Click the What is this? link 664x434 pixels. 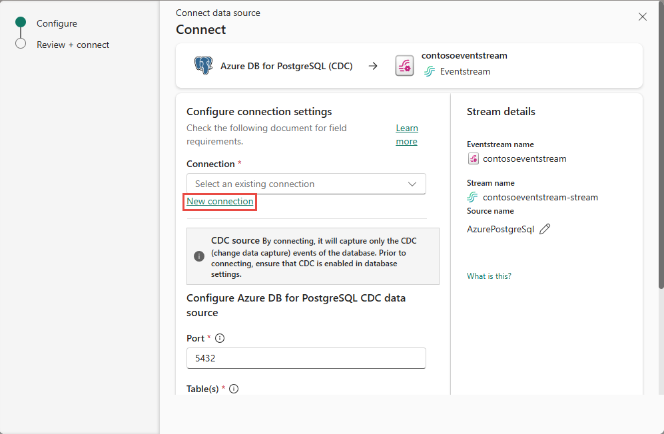coord(489,276)
